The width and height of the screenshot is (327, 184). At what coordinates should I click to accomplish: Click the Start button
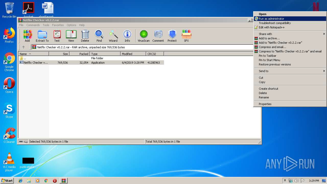coord(7,181)
